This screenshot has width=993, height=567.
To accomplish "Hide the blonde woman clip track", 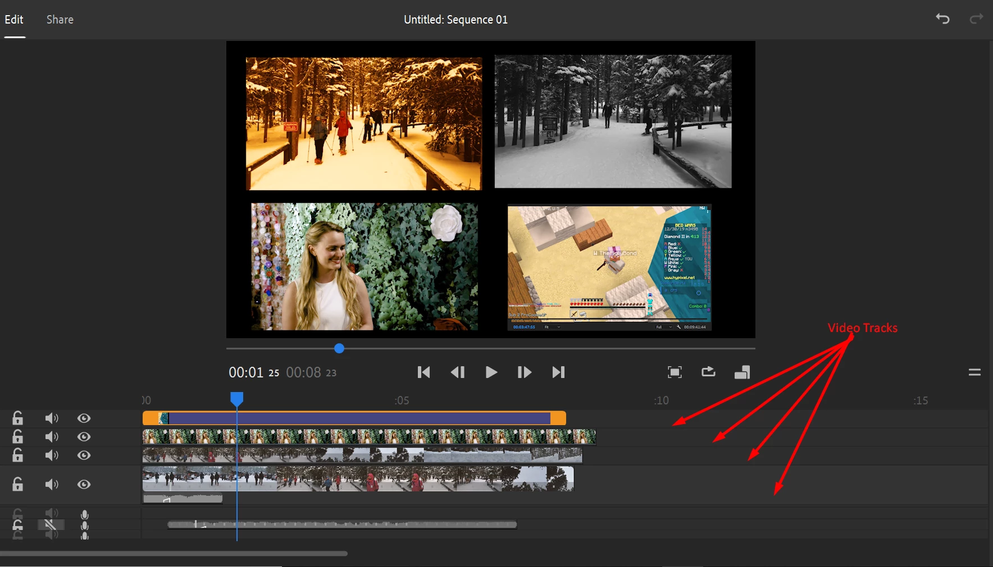I will (x=84, y=437).
